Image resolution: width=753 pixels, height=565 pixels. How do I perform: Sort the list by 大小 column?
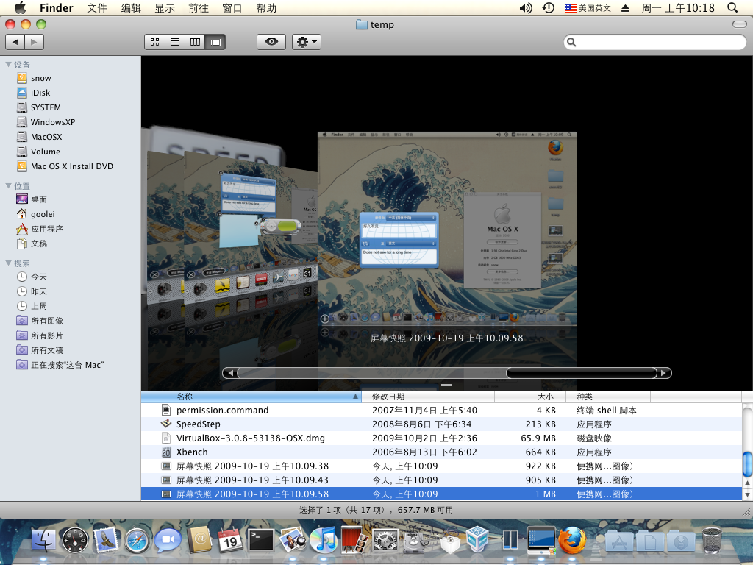point(529,397)
